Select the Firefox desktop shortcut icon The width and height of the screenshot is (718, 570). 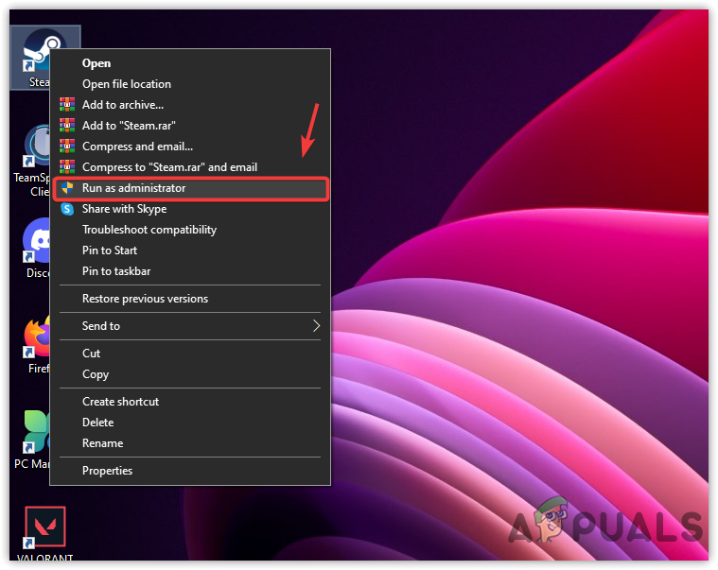[36, 343]
